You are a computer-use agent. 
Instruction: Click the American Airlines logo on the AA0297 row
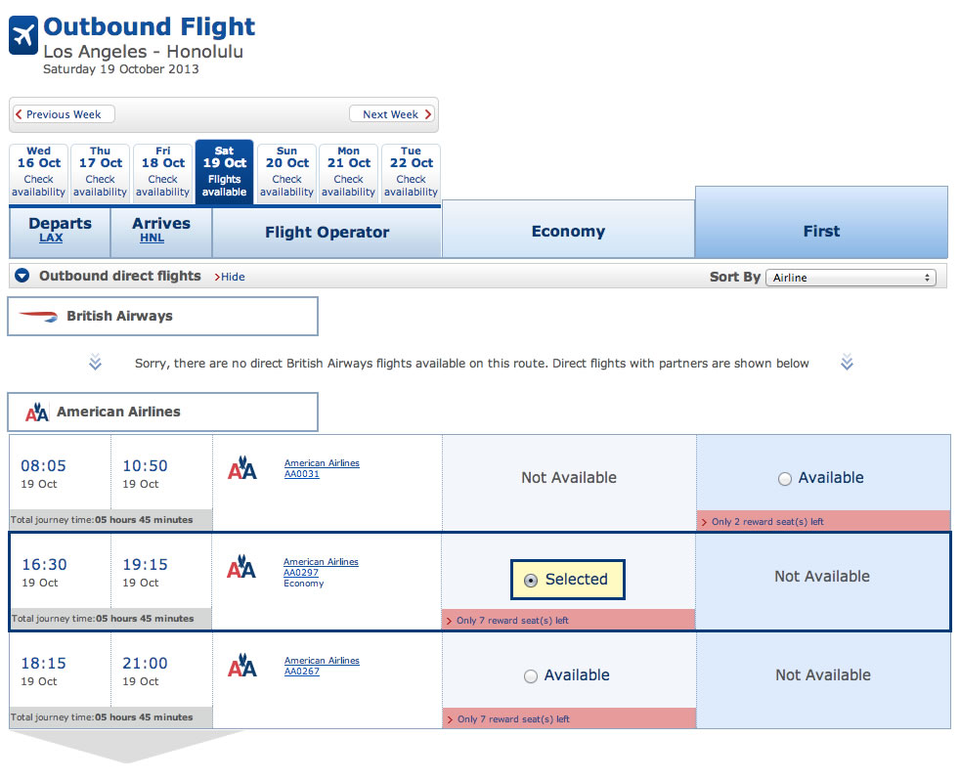point(241,567)
